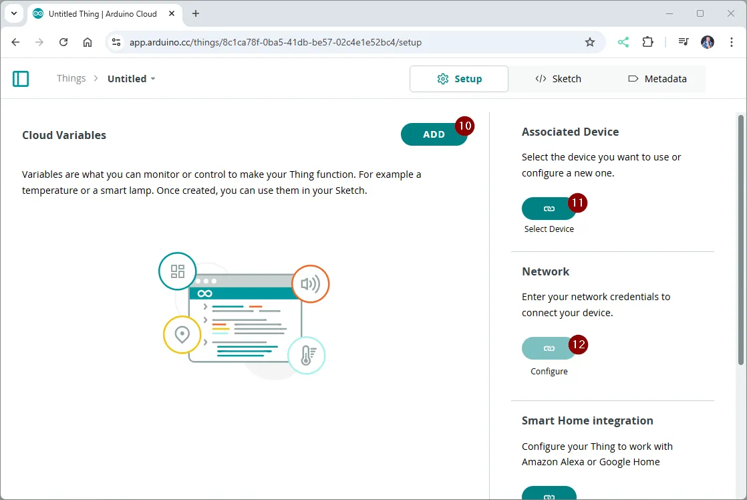Click the Smart Home integration link button
This screenshot has height=500, width=747.
point(549,493)
